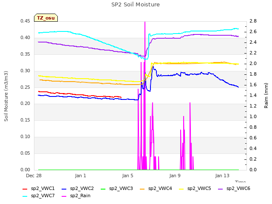272x204 pixels.
Task: Click the Jan 5 x-axis tick label
Action: tap(127, 176)
